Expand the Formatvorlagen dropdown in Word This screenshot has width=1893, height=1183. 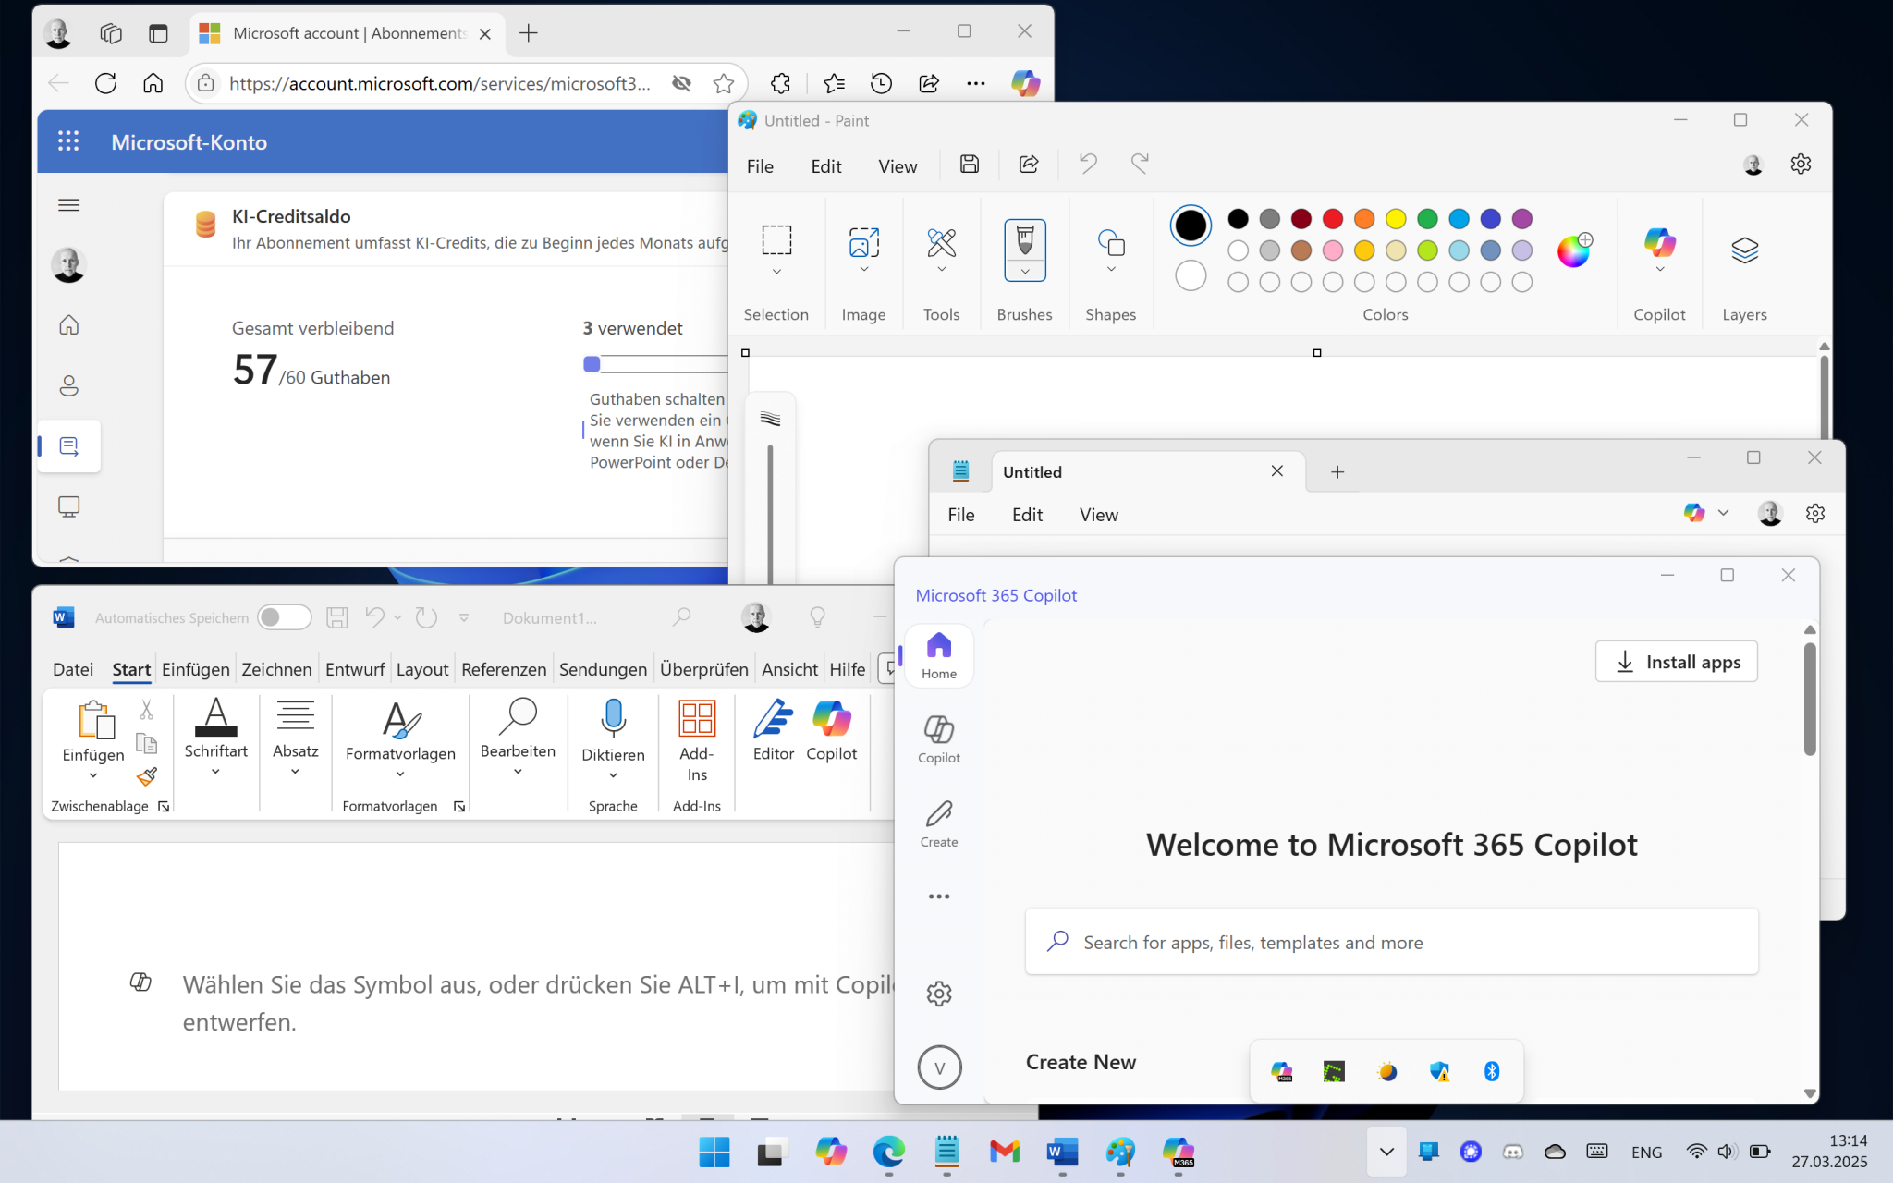click(x=400, y=774)
